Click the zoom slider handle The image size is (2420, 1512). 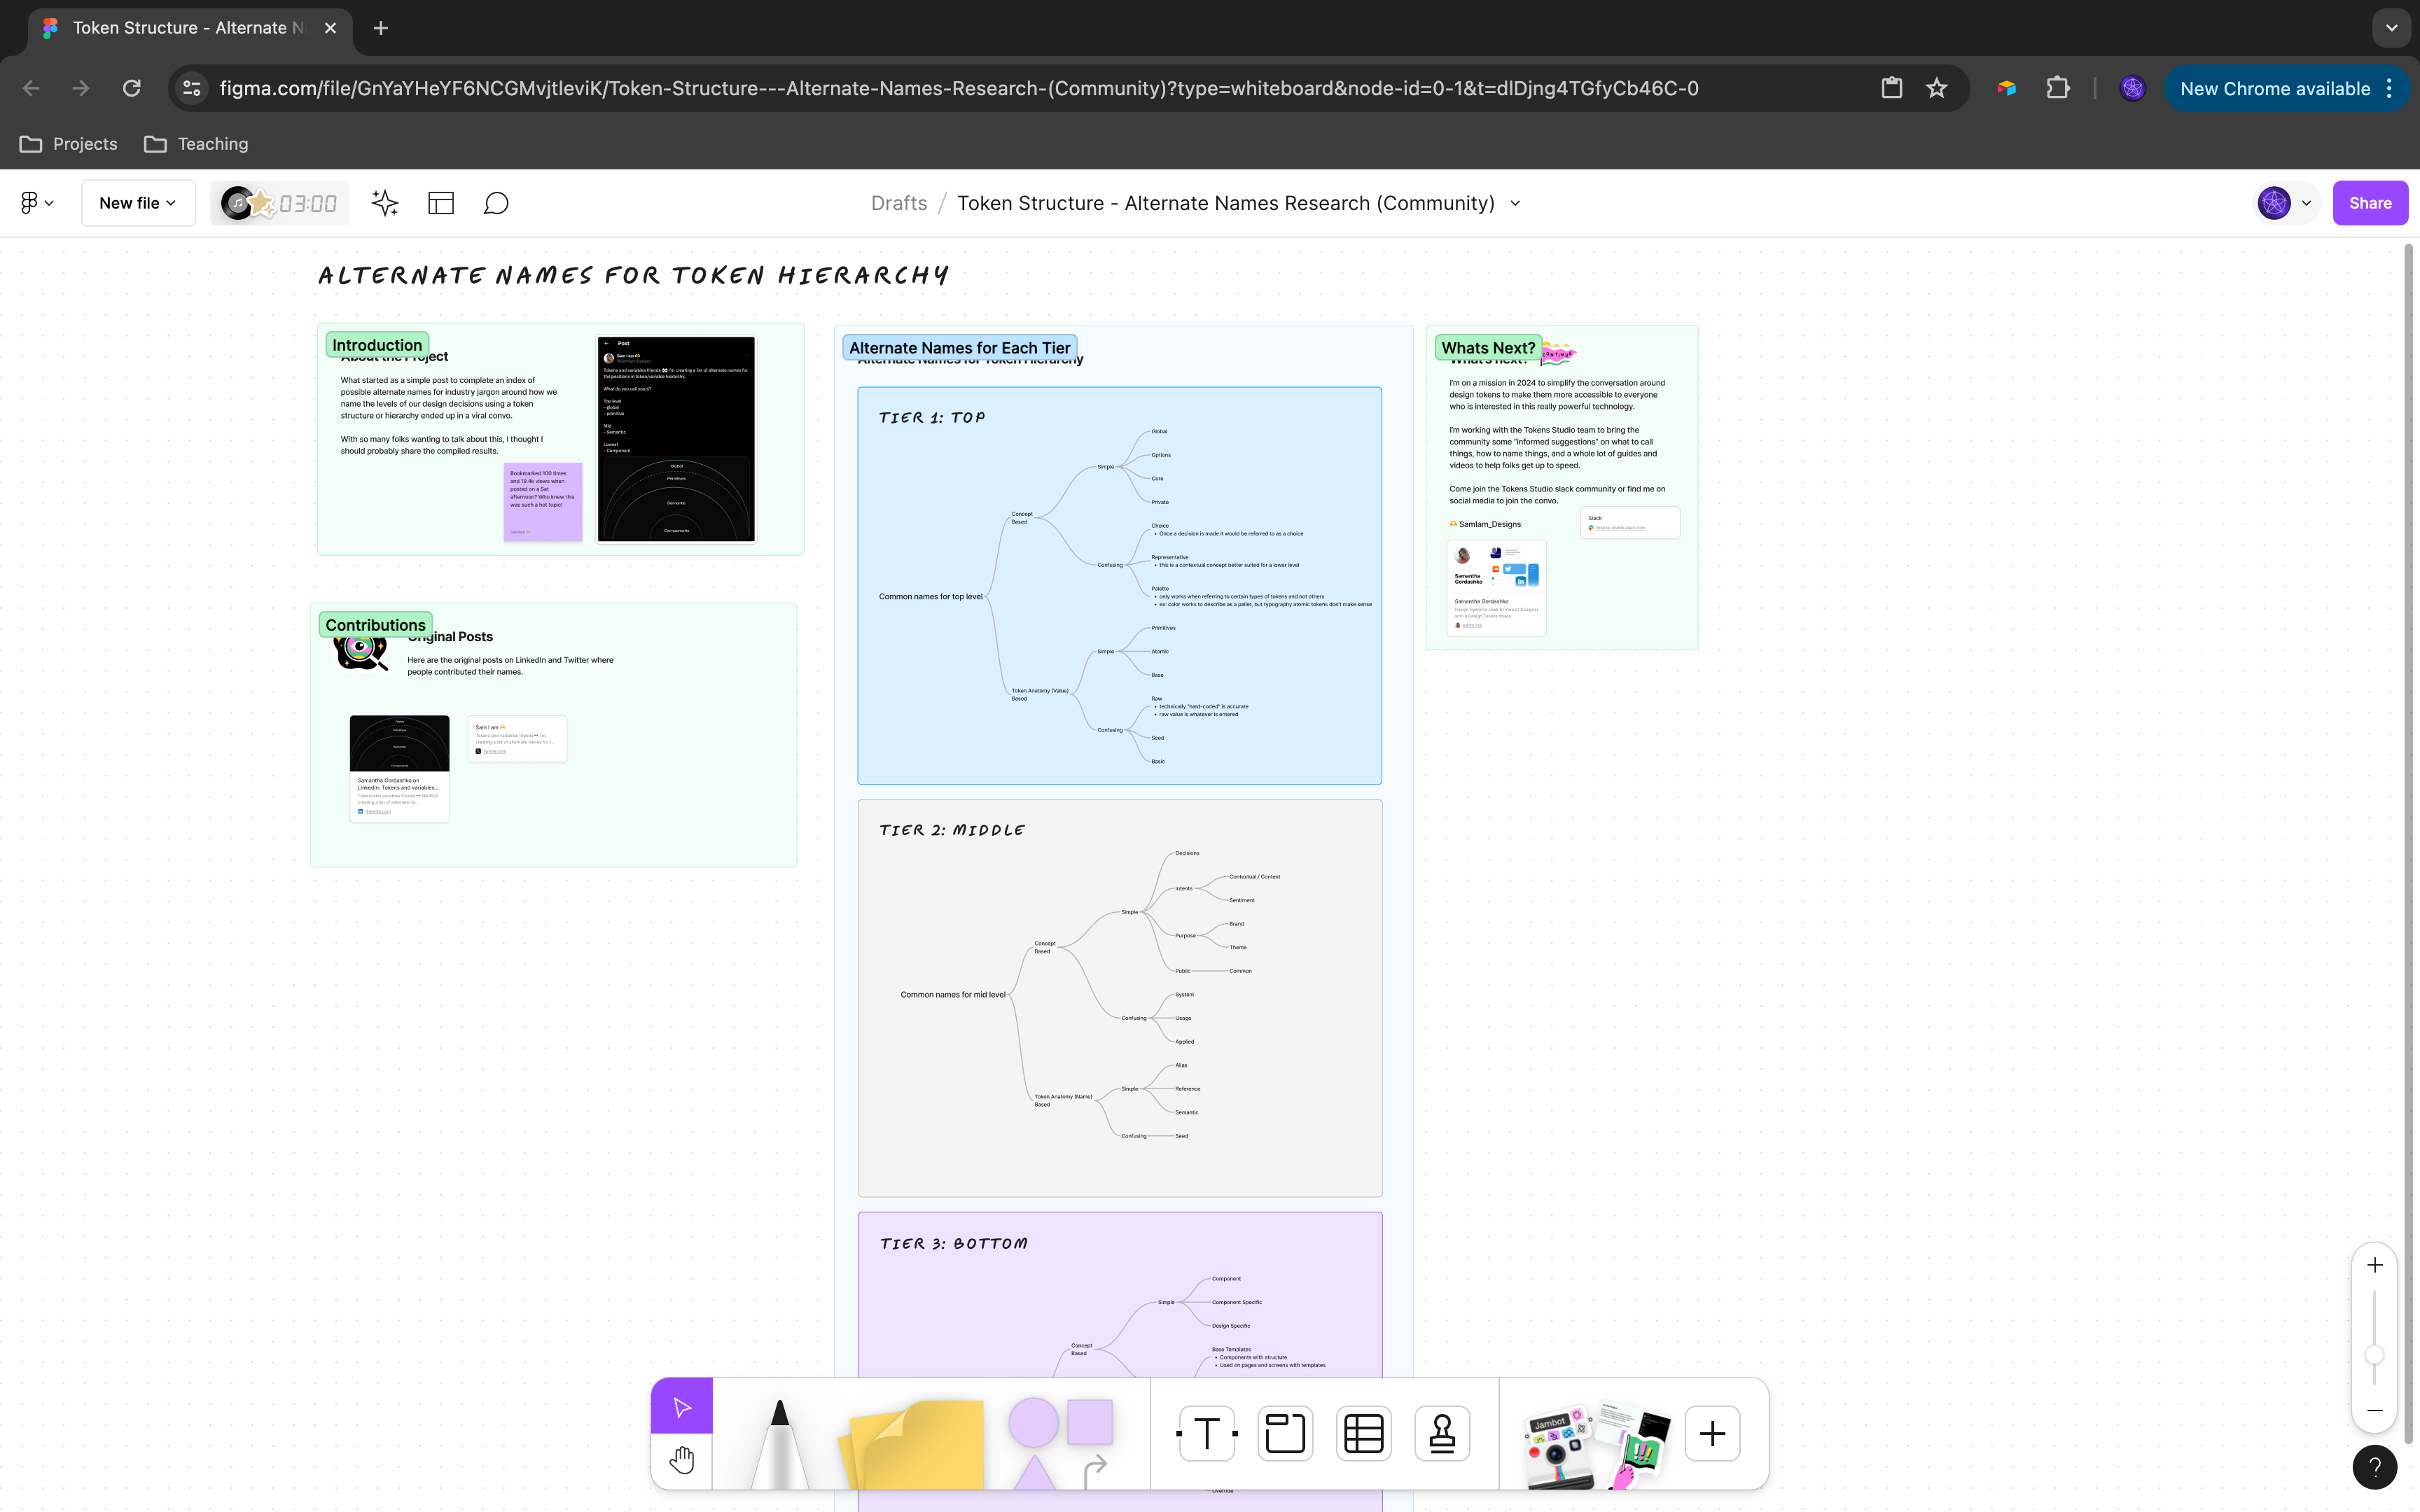[x=2374, y=1355]
